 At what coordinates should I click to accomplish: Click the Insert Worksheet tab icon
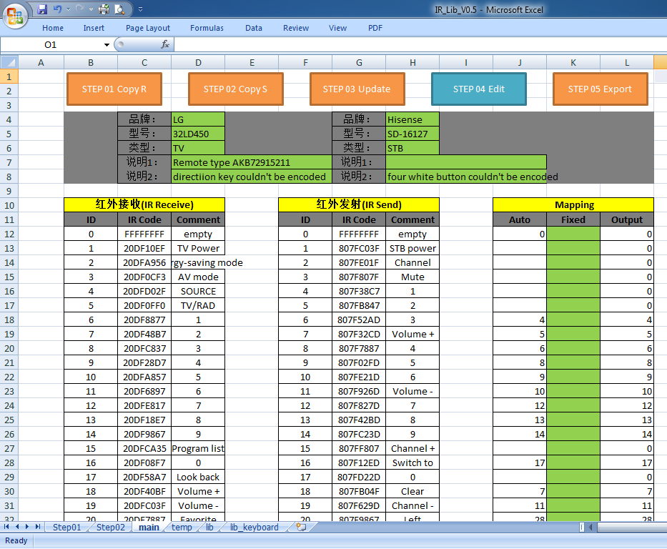301,528
